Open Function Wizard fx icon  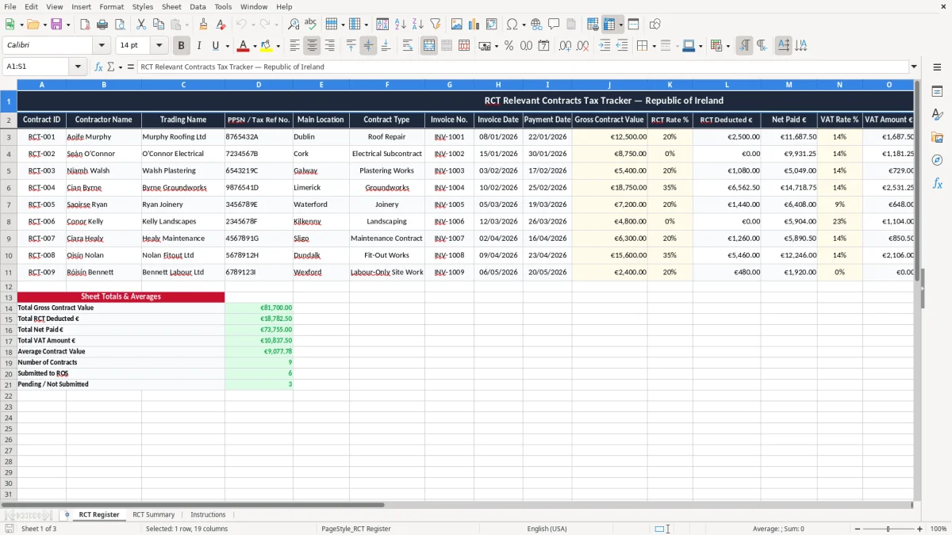pos(99,67)
